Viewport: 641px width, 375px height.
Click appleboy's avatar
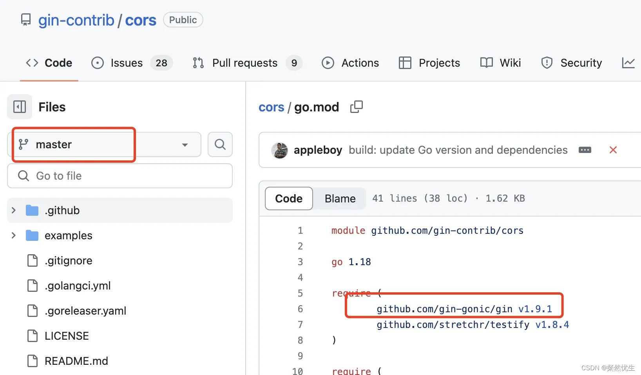click(x=280, y=150)
